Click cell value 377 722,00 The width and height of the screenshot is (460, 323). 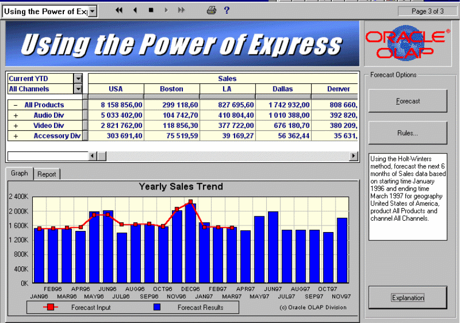(227, 125)
